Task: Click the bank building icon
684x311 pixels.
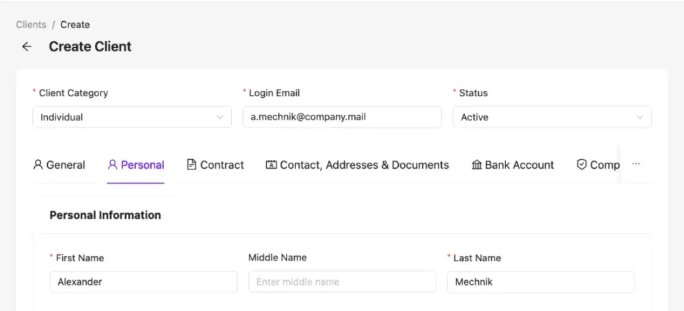Action: tap(477, 165)
